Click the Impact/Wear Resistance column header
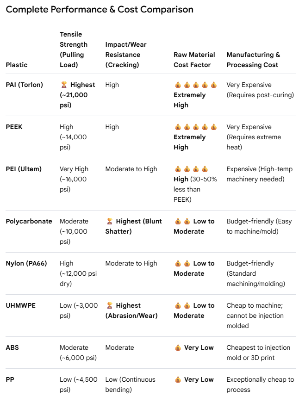Image resolution: width=299 pixels, height=403 pixels. tap(126, 55)
